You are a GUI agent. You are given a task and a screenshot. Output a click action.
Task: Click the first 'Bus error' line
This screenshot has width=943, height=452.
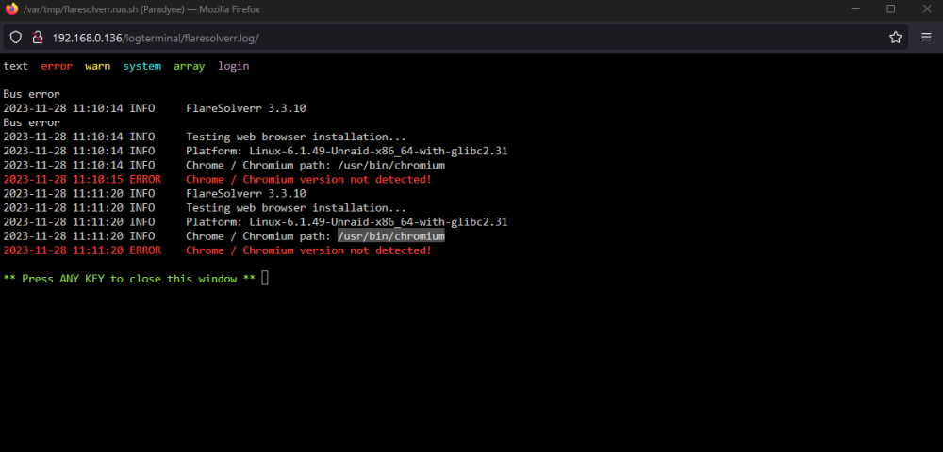[x=31, y=94]
